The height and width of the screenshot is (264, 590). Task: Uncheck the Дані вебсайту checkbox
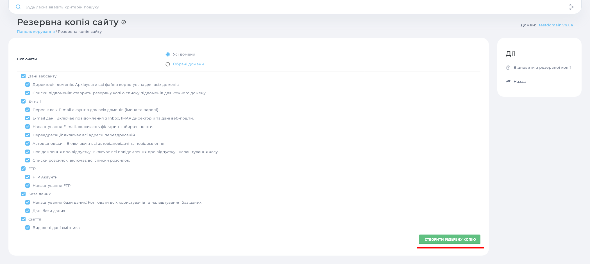pos(23,76)
